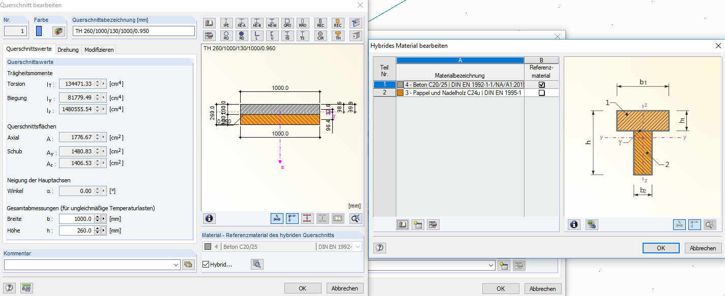Open the 3D profile icon top right
The width and height of the screenshot is (725, 296).
tap(356, 23)
